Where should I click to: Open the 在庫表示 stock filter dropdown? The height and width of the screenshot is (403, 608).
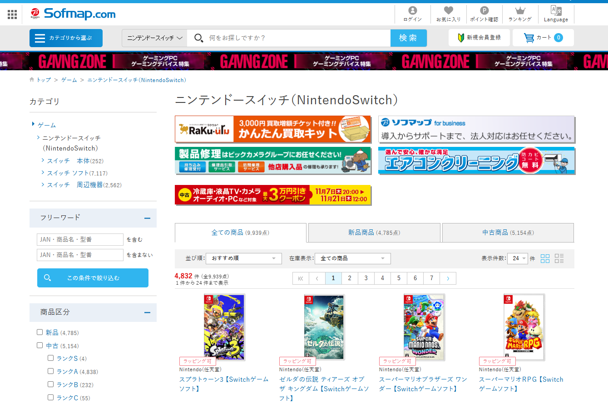352,258
